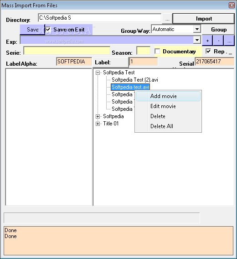237x259 pixels.
Task: Click the Serial number field
Action: coord(215,62)
